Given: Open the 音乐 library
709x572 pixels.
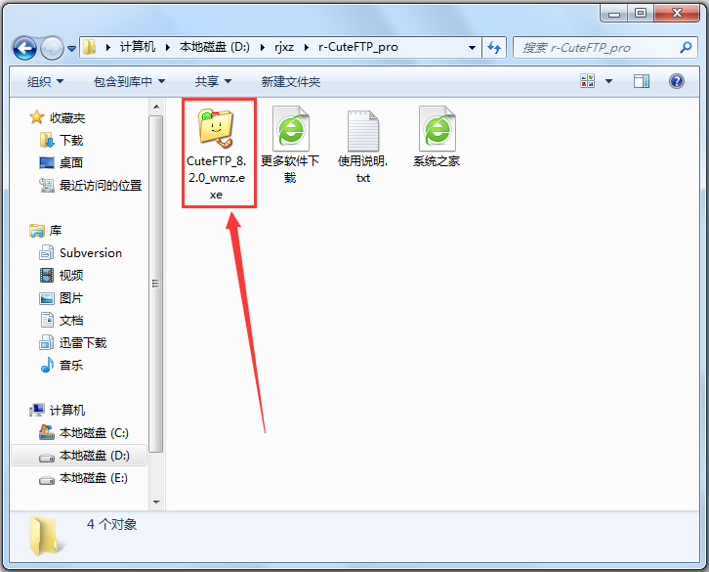Looking at the screenshot, I should (71, 366).
